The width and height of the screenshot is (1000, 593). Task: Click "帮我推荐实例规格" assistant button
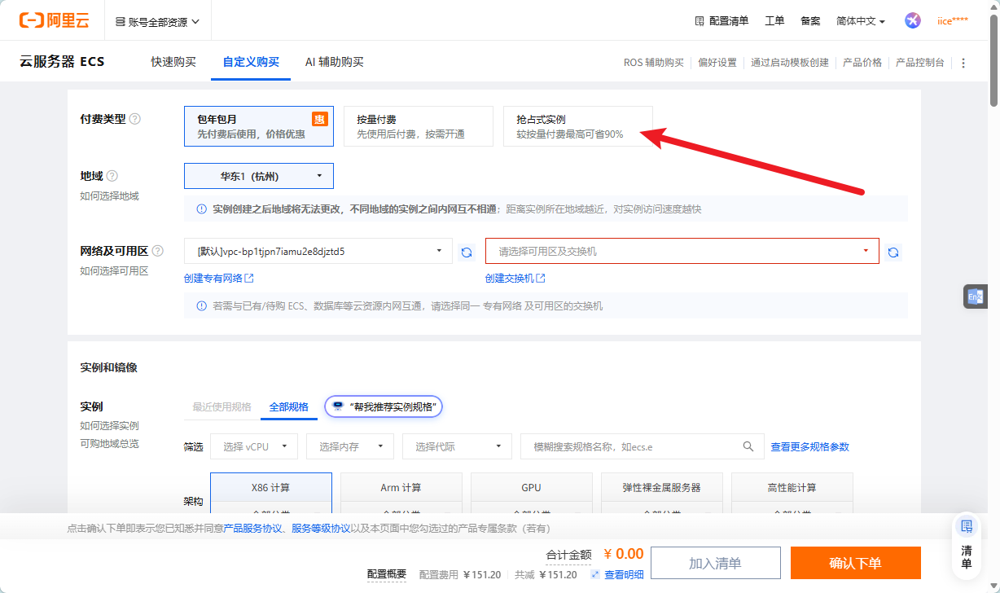click(x=384, y=406)
